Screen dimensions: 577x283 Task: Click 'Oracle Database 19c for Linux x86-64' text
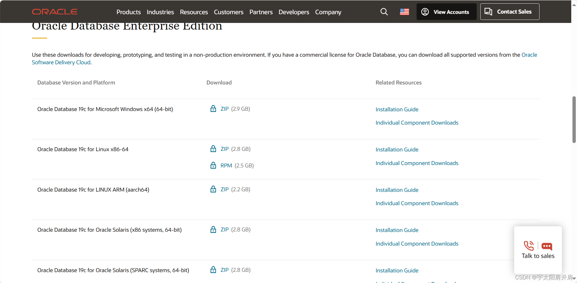83,149
